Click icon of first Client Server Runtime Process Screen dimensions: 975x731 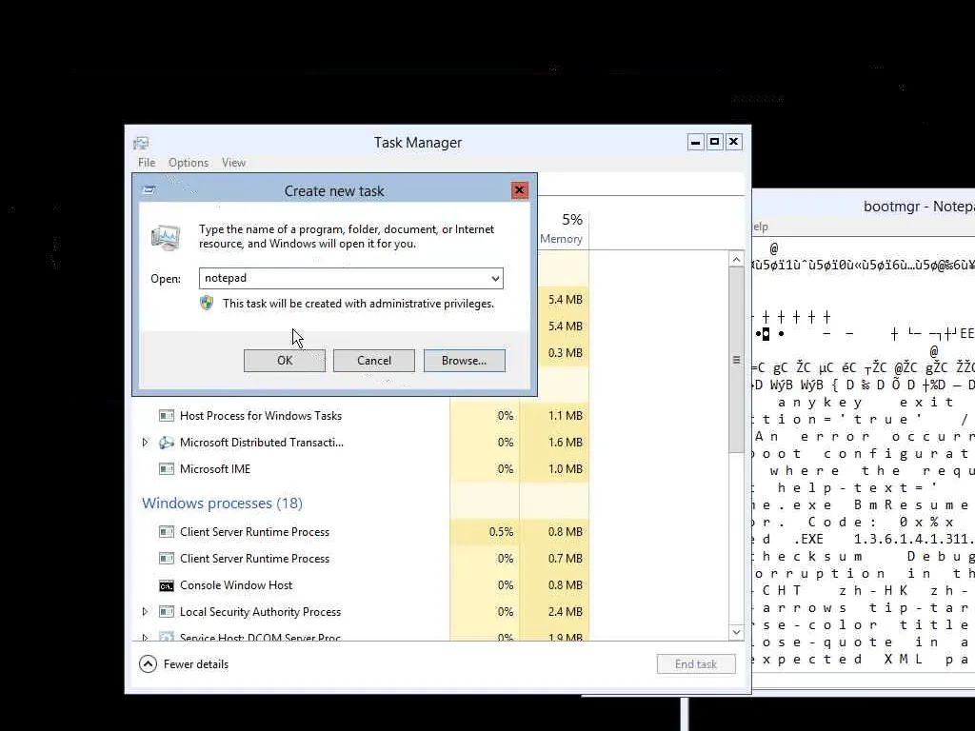[166, 532]
